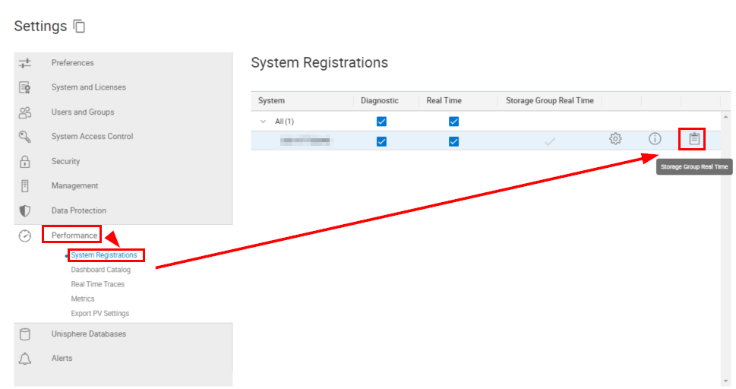Click the Alerts bell icon
Viewport: 736px width, 389px height.
tap(25, 359)
